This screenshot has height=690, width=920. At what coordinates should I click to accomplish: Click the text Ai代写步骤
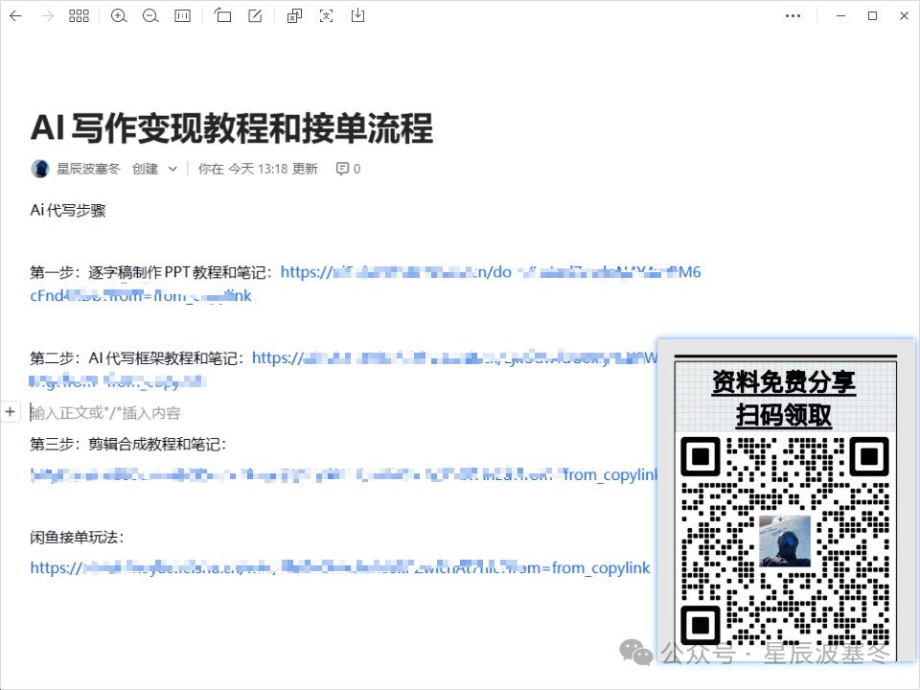(68, 210)
